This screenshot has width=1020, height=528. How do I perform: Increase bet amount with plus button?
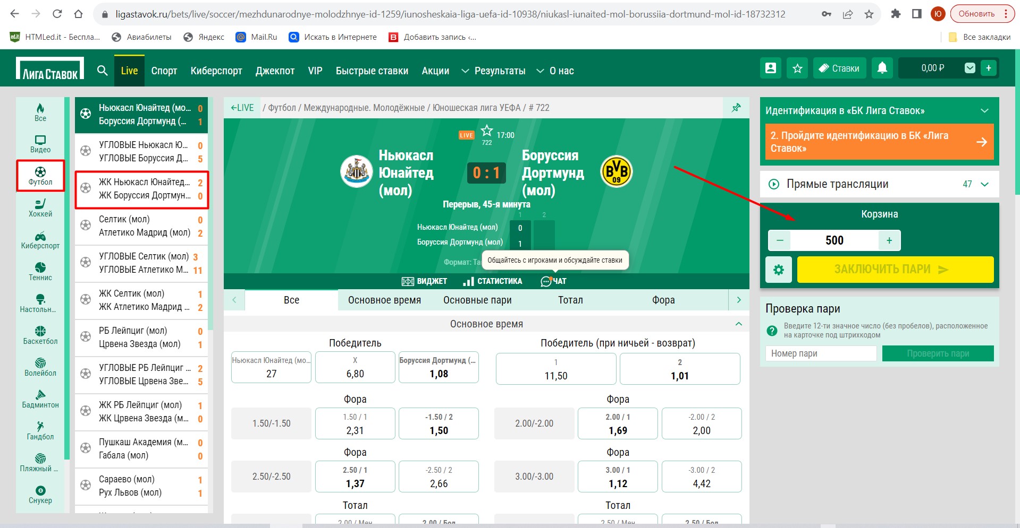point(889,240)
